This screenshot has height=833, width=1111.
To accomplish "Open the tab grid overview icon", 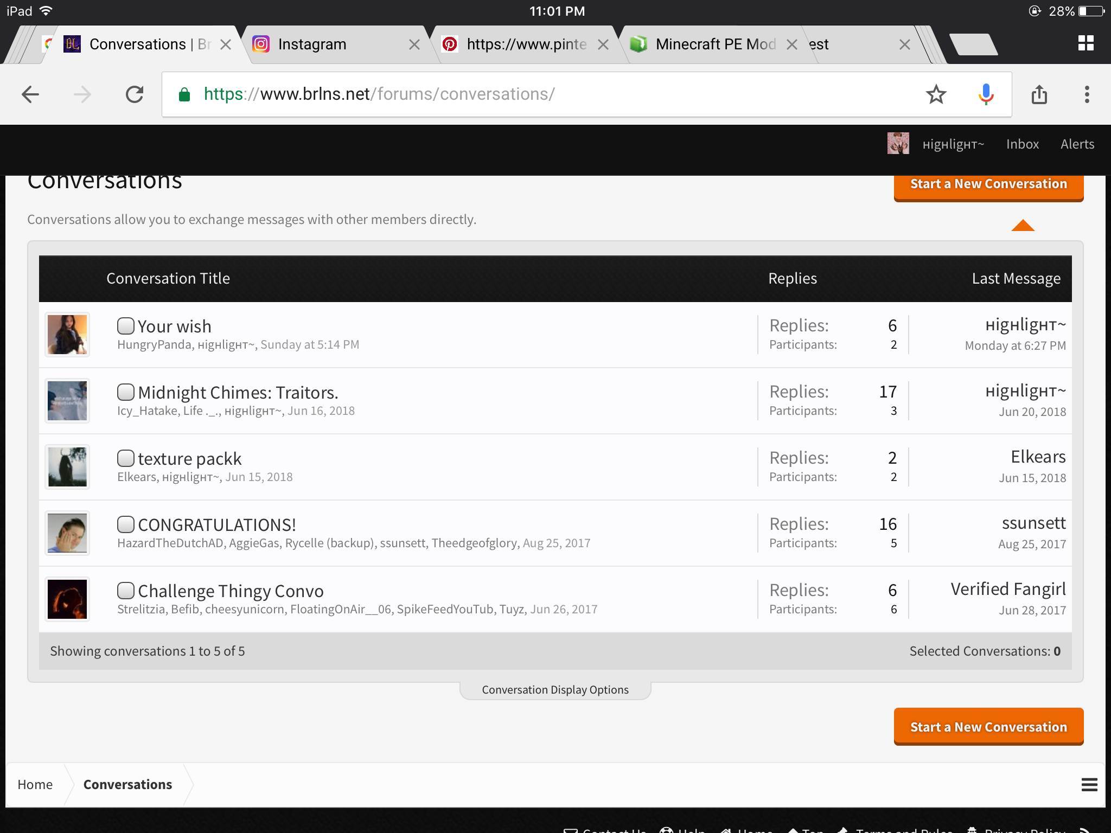I will point(1086,43).
